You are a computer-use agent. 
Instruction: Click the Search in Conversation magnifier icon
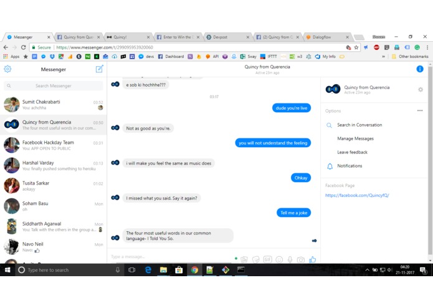[x=329, y=125]
